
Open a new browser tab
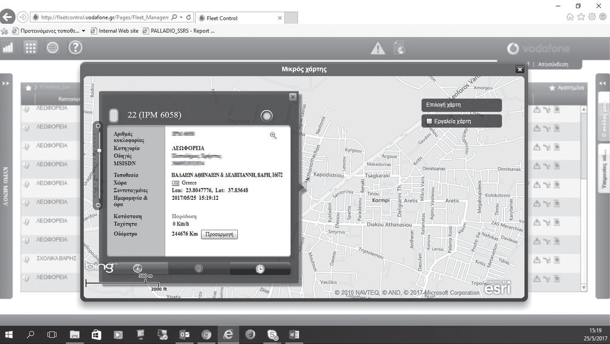291,18
